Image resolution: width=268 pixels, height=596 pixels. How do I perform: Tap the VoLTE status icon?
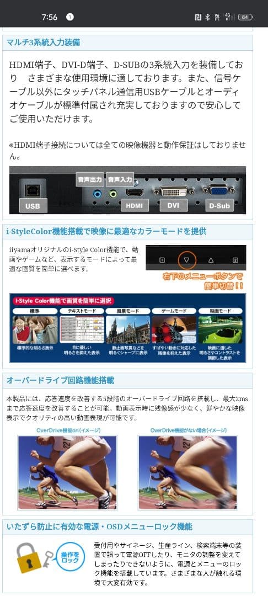pyautogui.click(x=217, y=17)
